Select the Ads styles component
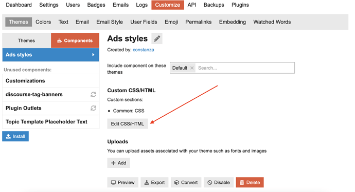Screen dimensions: 355x192 (x=51, y=55)
